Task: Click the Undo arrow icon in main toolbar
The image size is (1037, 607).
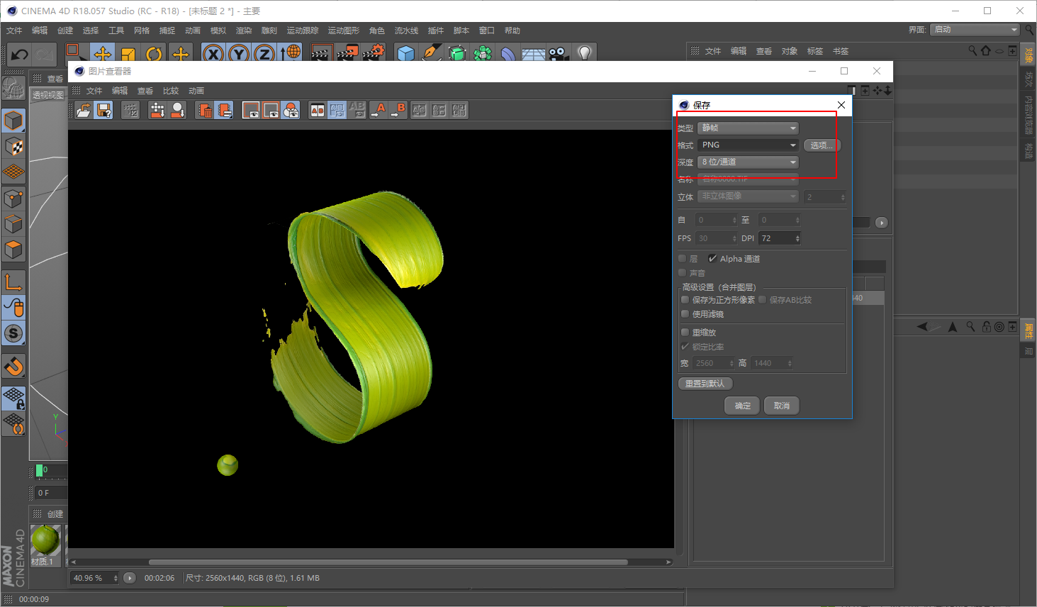Action: click(19, 55)
